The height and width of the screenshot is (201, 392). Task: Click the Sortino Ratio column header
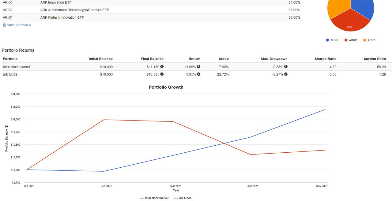coord(375,59)
